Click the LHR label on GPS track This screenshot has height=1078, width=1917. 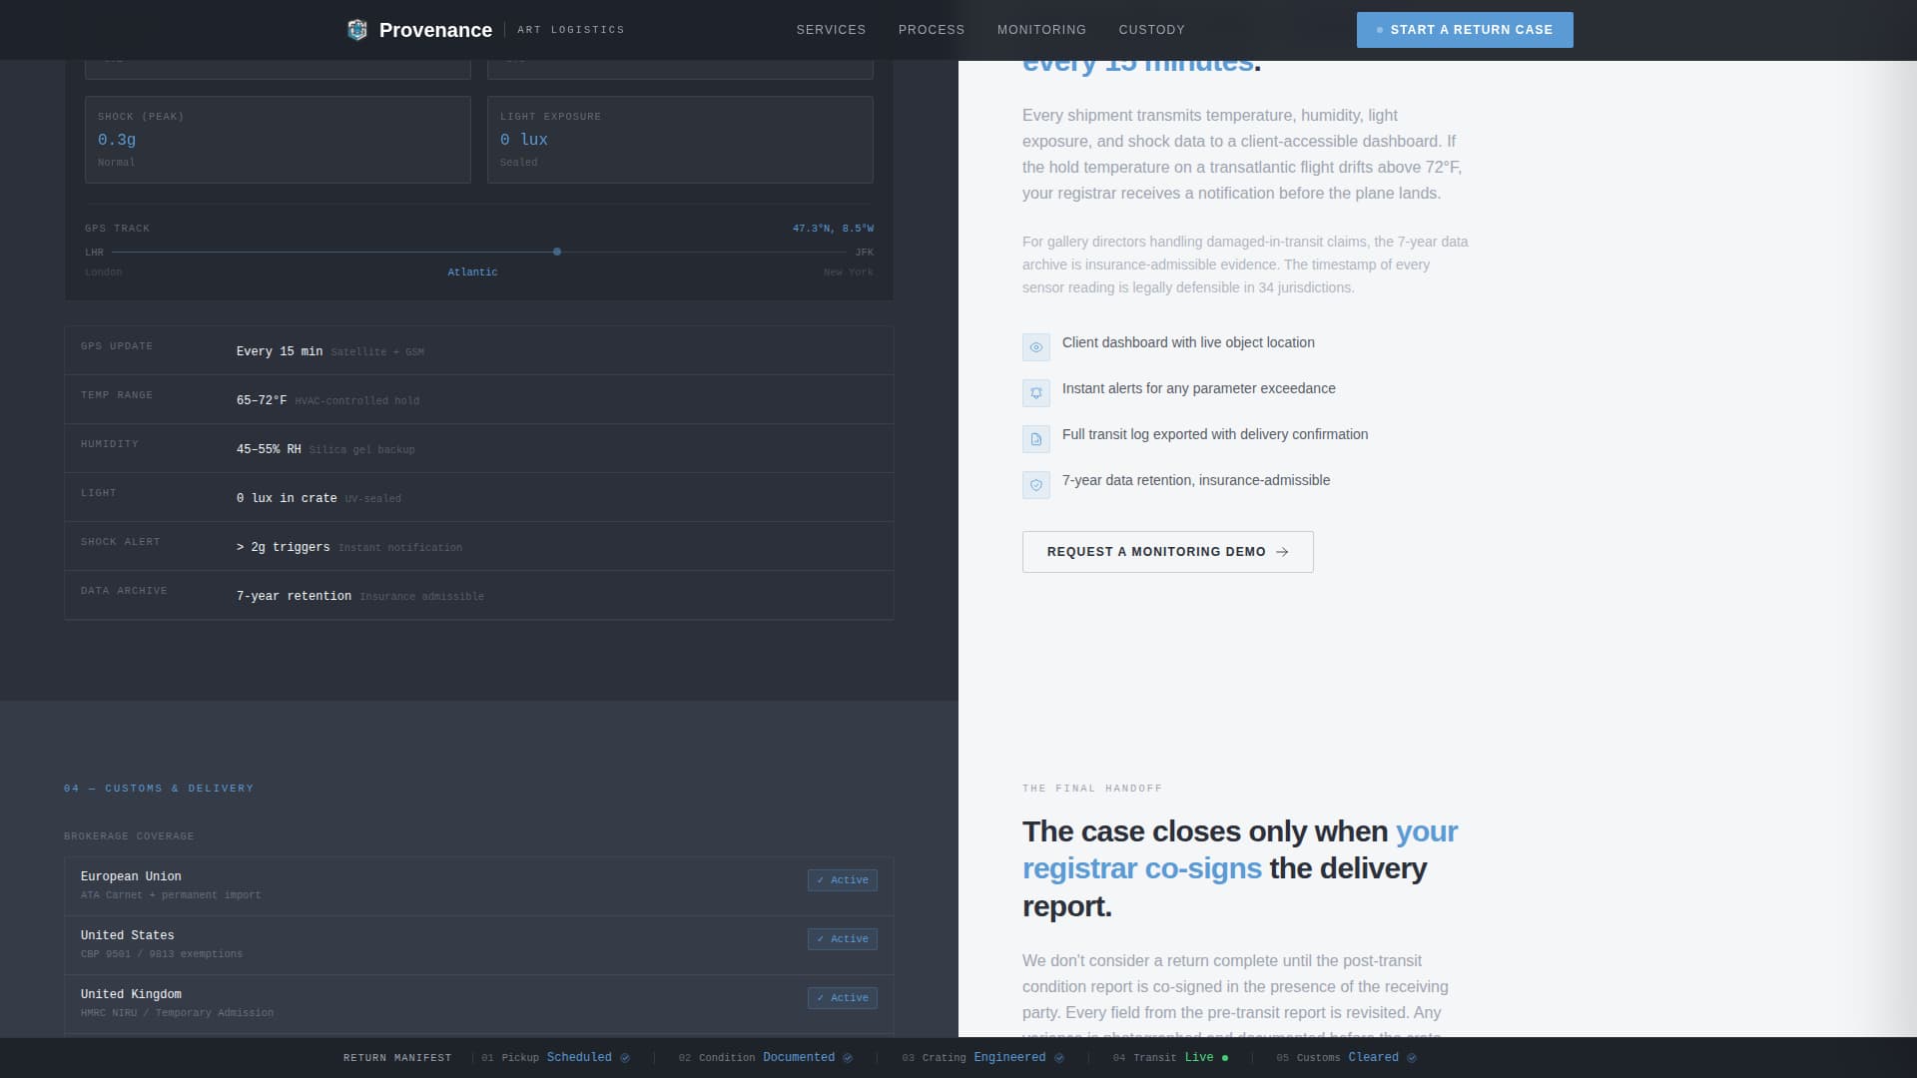pyautogui.click(x=94, y=253)
